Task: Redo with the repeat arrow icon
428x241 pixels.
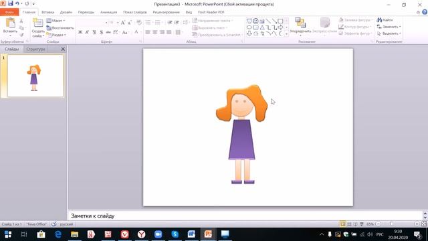Action: [27, 3]
